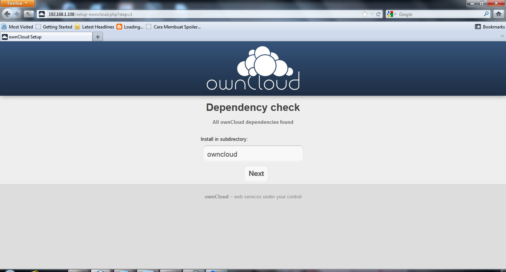Select the ownCloud Setup tab
This screenshot has height=272, width=506.
coord(46,37)
